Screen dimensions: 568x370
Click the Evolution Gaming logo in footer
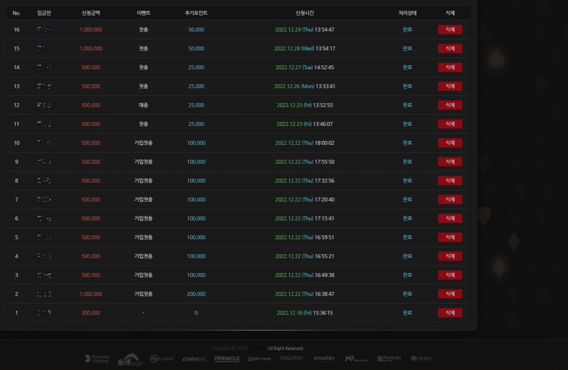[x=97, y=359]
